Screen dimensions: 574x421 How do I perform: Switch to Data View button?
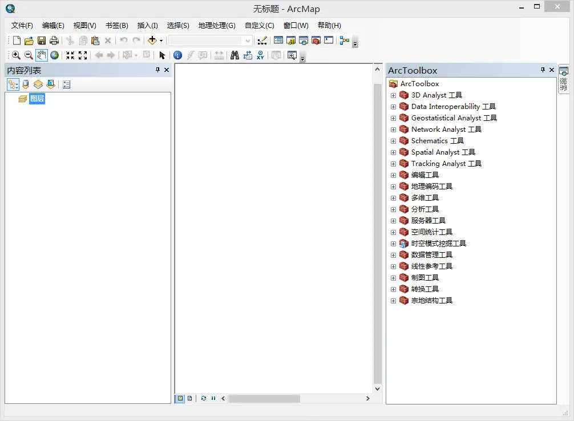click(180, 398)
